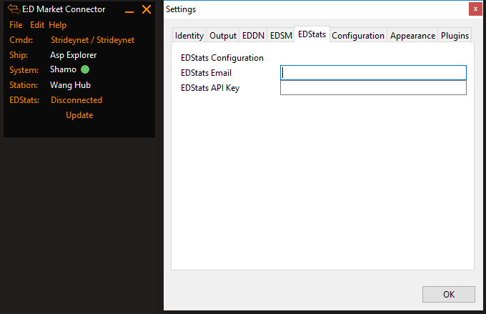486x314 pixels.
Task: Click the E:D Market Connector title text
Action: click(64, 9)
